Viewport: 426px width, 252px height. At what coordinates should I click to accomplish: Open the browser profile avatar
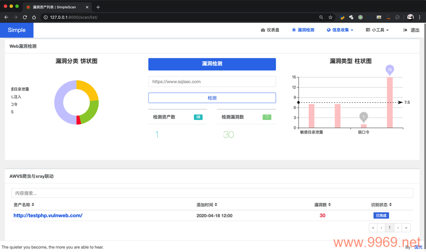point(410,17)
